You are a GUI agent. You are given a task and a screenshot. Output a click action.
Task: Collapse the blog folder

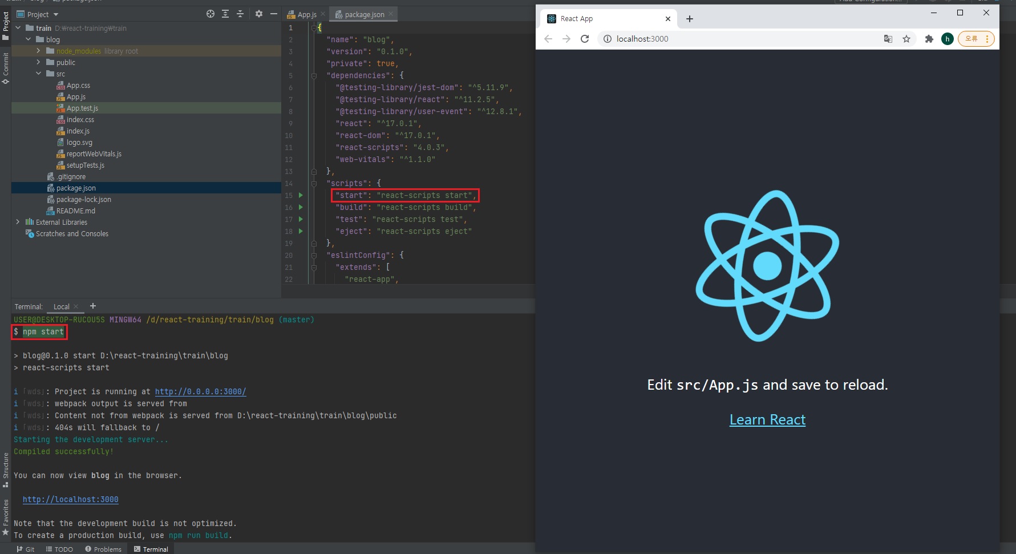click(28, 39)
